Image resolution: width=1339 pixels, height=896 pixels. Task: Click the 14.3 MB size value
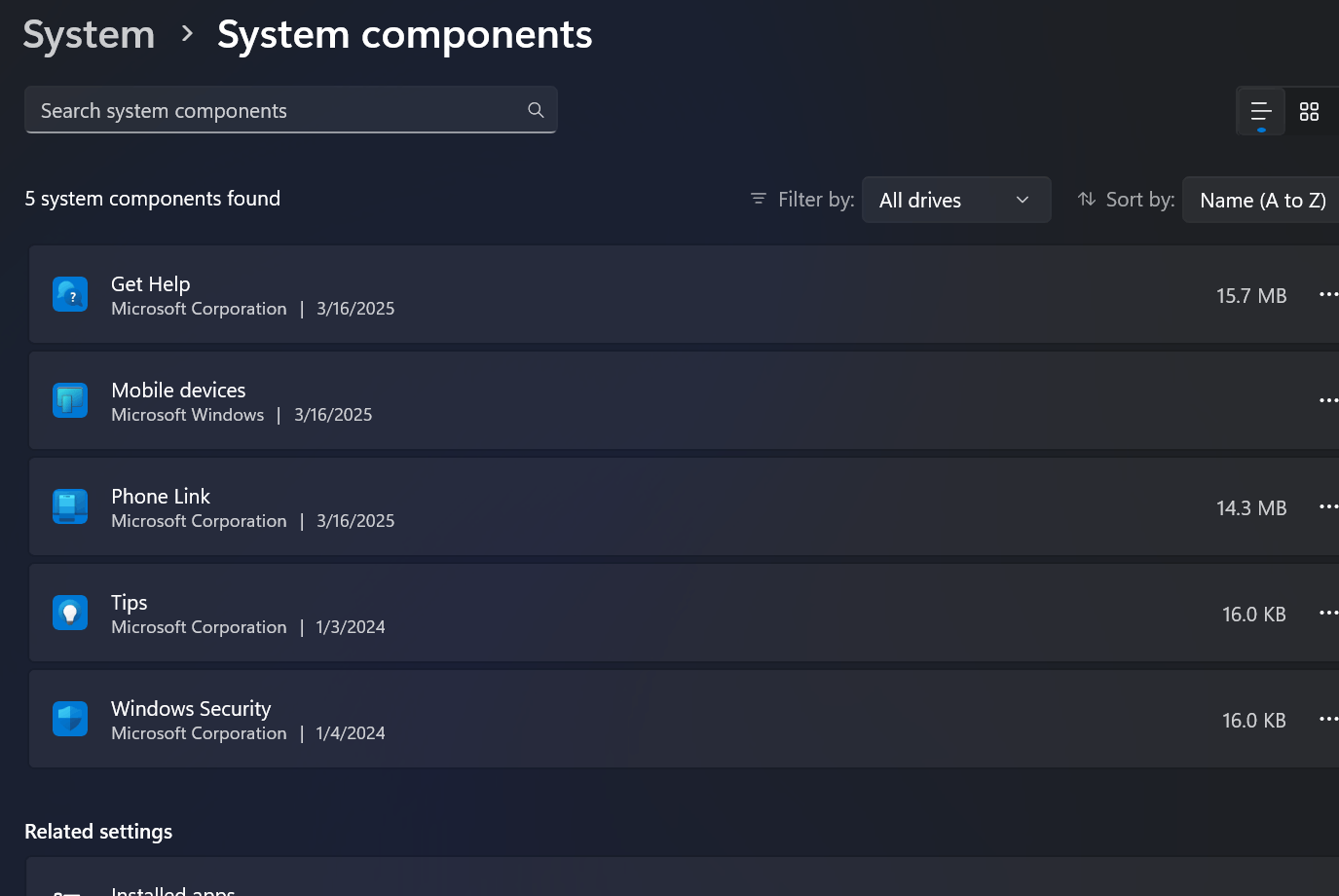tap(1251, 508)
